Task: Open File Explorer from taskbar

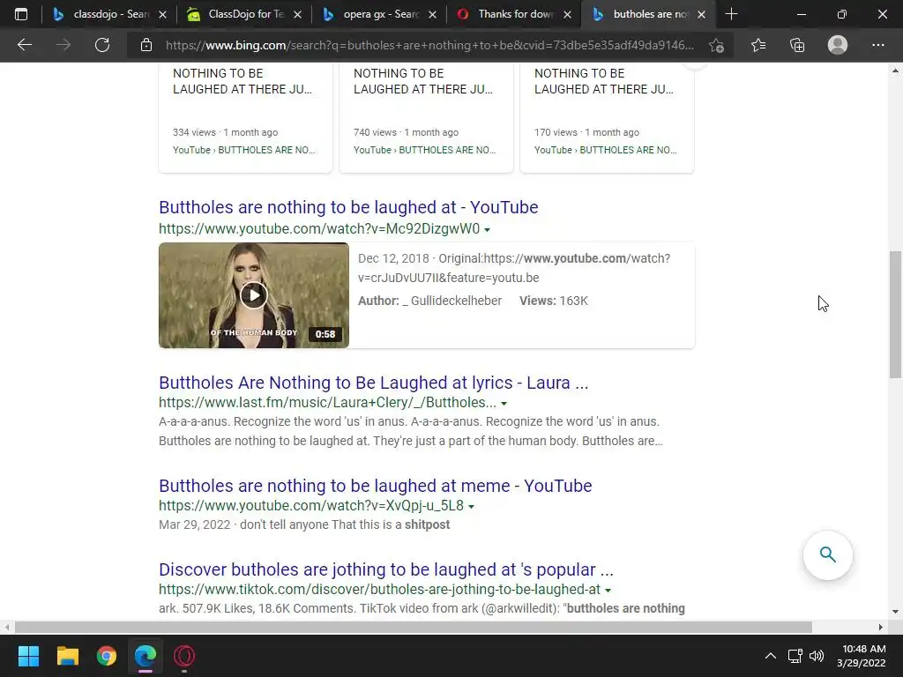Action: 68,656
